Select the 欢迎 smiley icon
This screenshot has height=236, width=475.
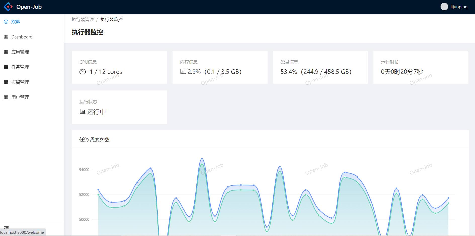pyautogui.click(x=6, y=22)
